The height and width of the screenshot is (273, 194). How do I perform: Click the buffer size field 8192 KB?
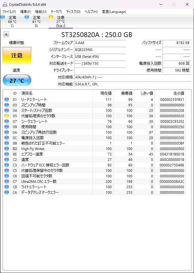tap(177, 43)
